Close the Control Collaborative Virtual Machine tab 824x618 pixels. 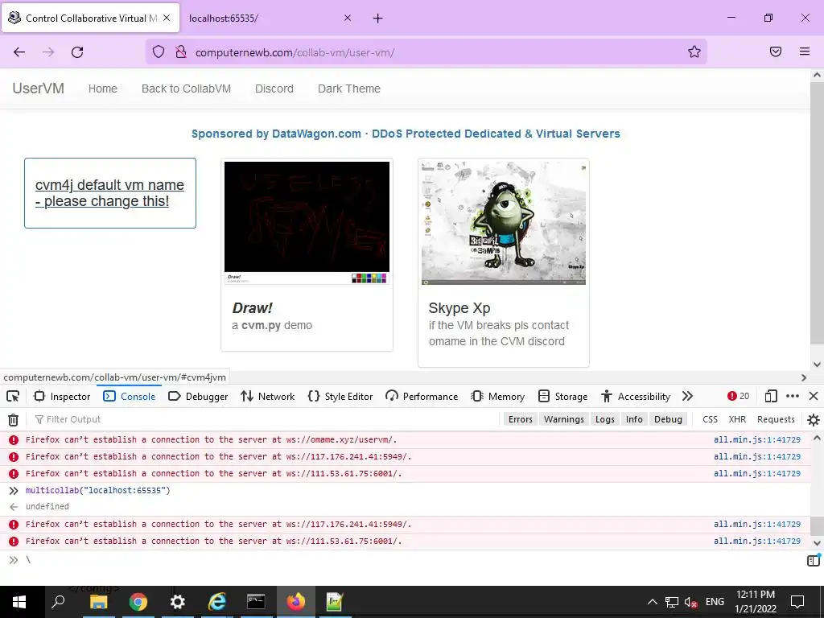(167, 18)
